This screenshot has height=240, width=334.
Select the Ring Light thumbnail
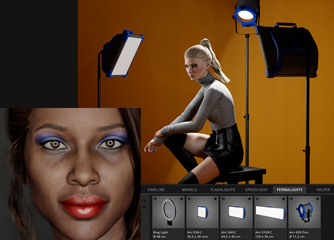click(168, 212)
